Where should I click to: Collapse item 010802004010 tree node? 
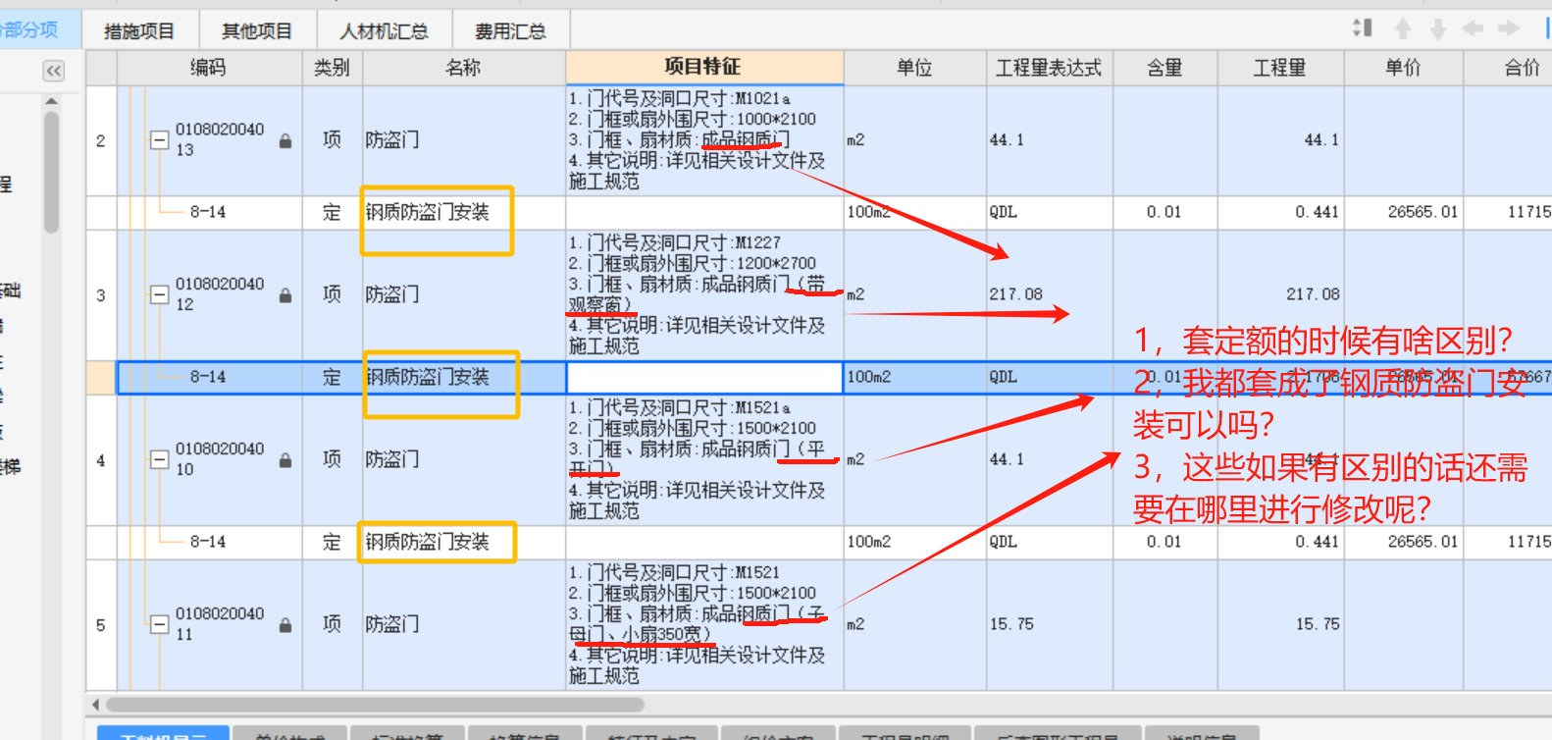159,459
